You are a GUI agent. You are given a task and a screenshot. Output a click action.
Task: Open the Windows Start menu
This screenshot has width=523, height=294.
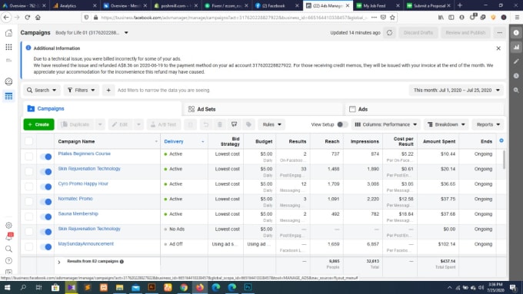7,287
